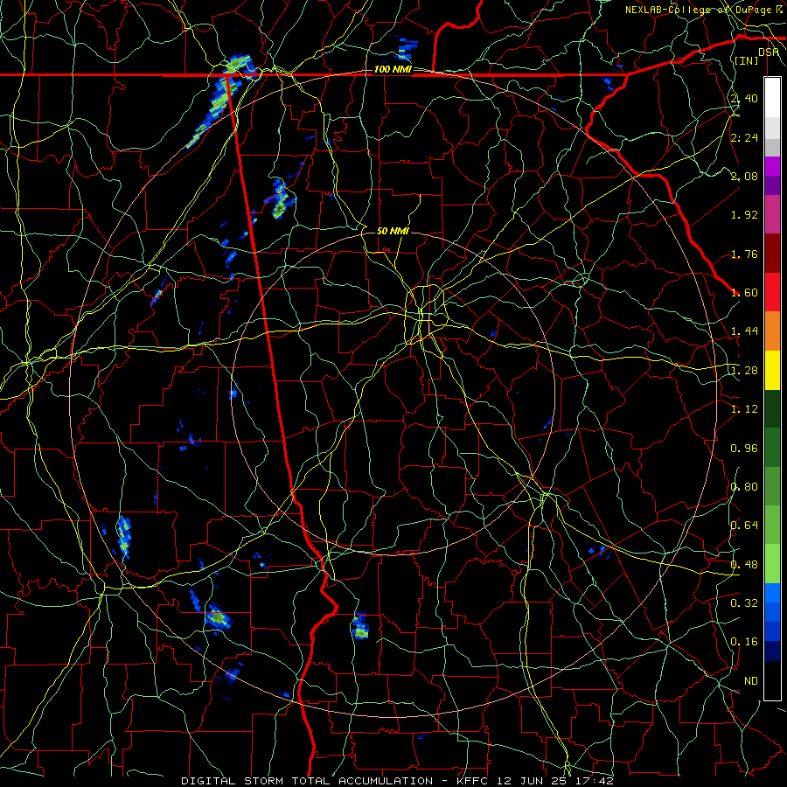This screenshot has height=787, width=787.
Task: Click the dark maroon swatch beside 1.76
Action: point(772,254)
